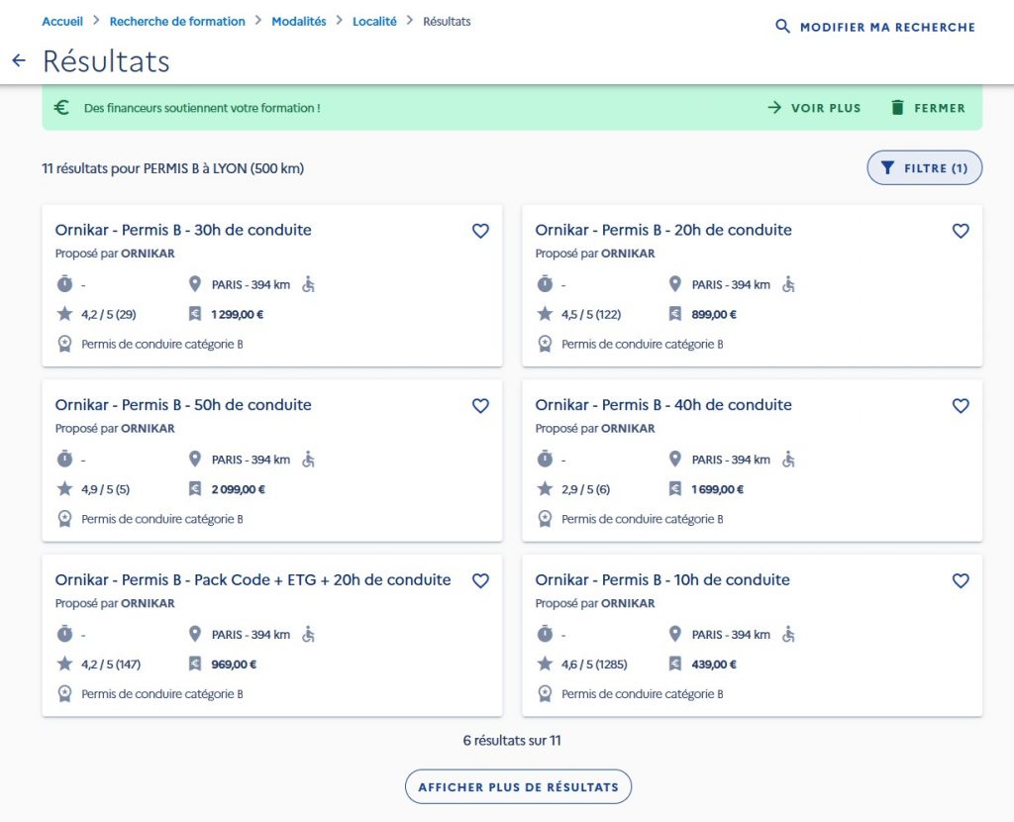Click the 4,6 / 5 (1285) rating text
1014x822 pixels.
click(594, 665)
